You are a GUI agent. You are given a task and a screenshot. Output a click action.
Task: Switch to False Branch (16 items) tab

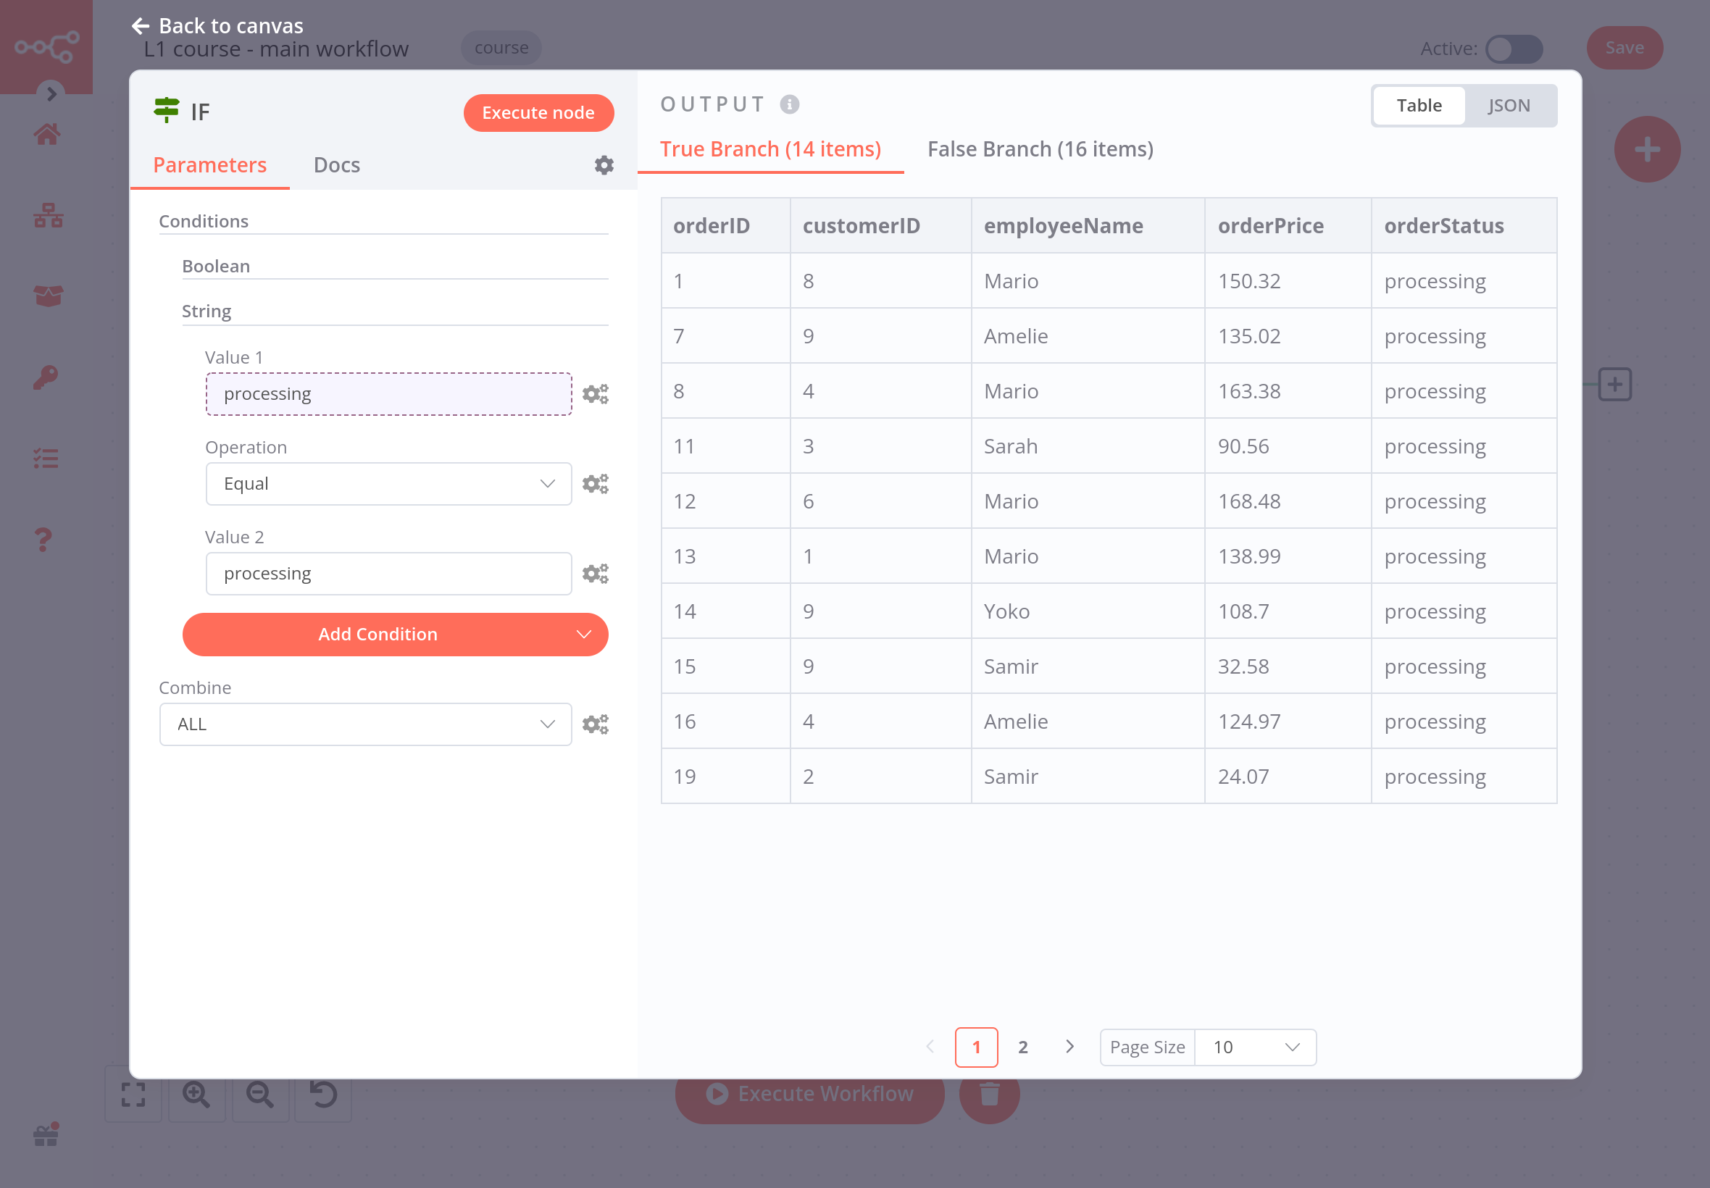[x=1039, y=150]
